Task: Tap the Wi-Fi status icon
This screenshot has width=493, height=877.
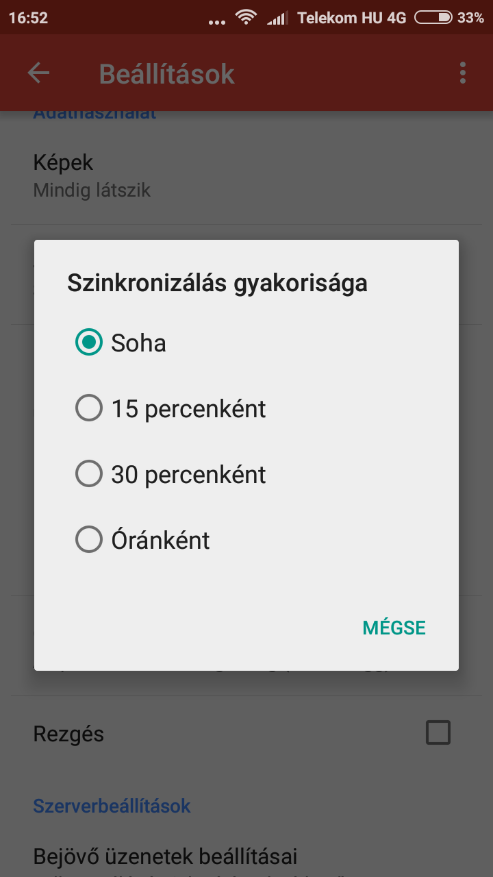Action: point(245,18)
